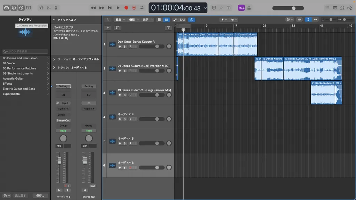Viewport: 356px width, 200px height.
Task: Open the 編集 menu in tracks area
Action: (120, 20)
